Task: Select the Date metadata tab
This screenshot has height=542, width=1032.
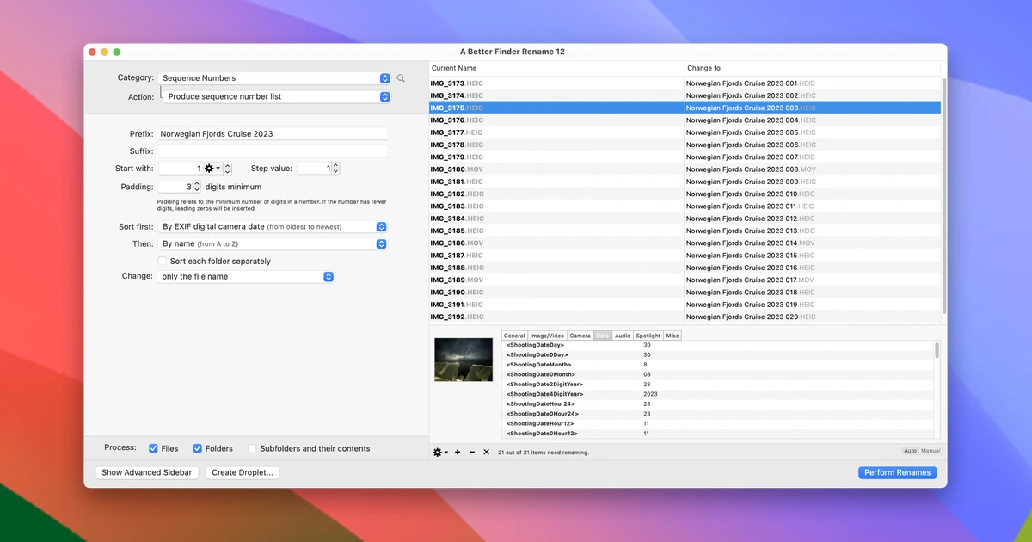Action: coord(602,336)
